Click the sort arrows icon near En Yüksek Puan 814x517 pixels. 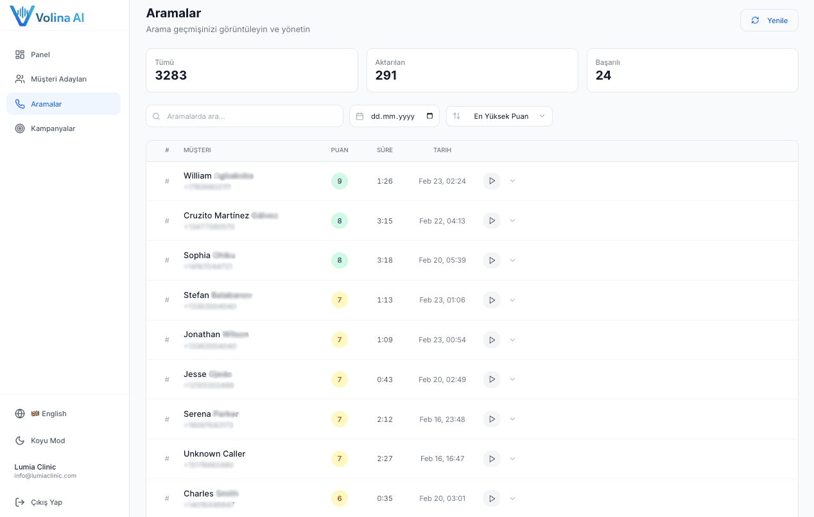tap(456, 116)
